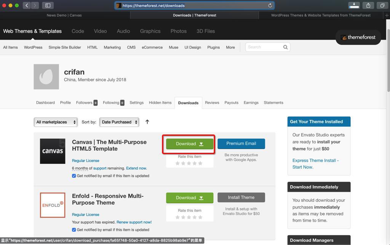The height and width of the screenshot is (245, 390).
Task: Go forward with Safari's forward arrow
Action: pos(35,5)
